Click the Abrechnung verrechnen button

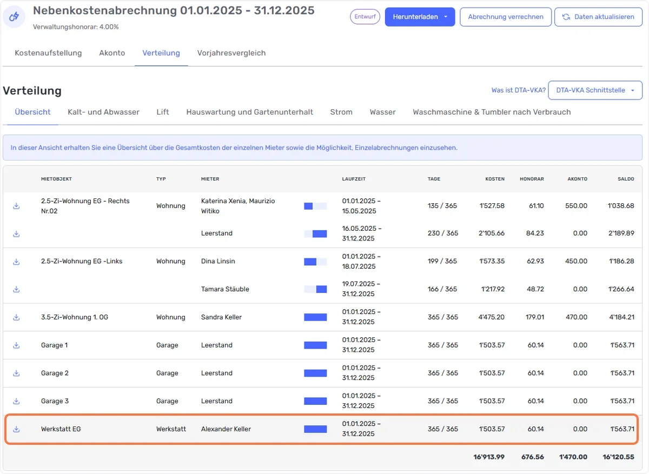506,17
